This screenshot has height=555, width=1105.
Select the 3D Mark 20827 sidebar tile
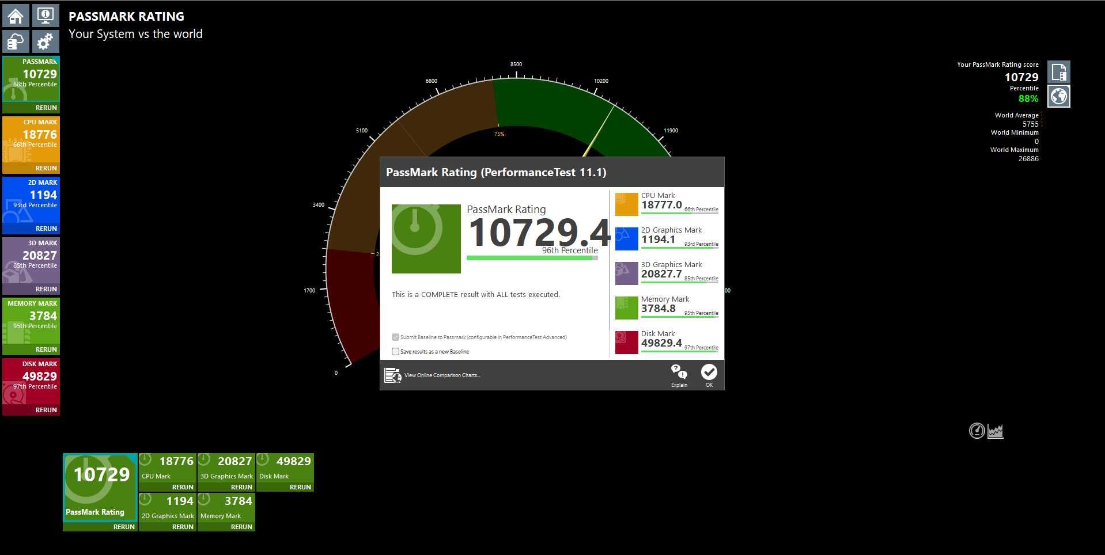31,260
